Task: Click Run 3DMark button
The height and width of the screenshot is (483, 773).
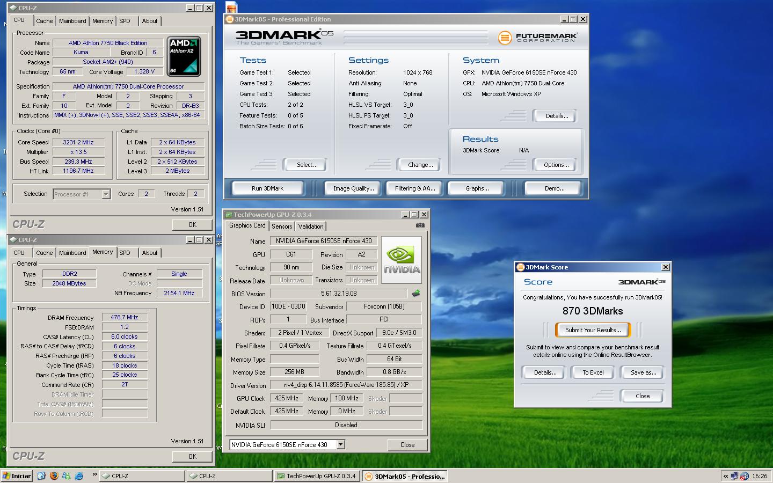Action: [x=267, y=188]
